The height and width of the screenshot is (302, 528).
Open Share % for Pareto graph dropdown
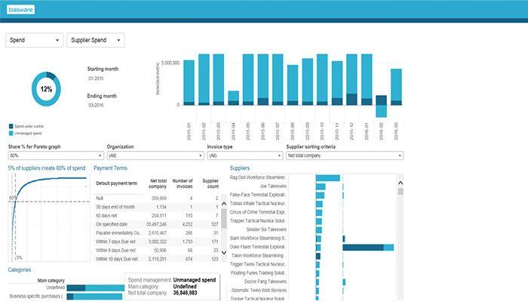click(x=56, y=156)
